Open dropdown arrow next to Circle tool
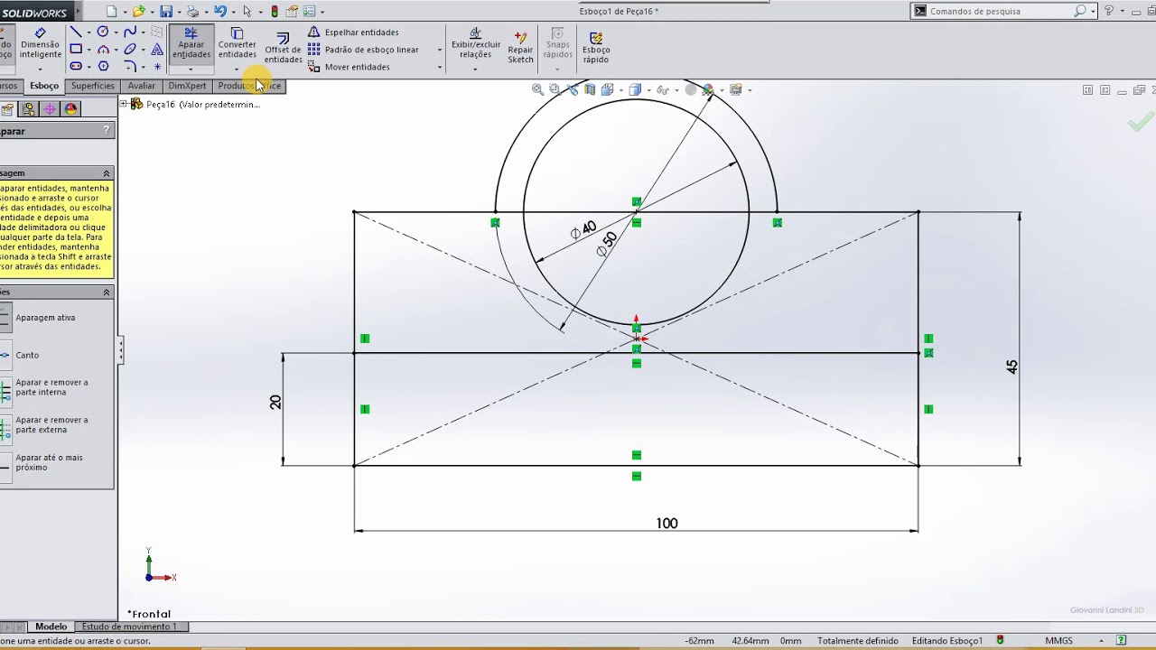This screenshot has width=1156, height=650. [116, 32]
